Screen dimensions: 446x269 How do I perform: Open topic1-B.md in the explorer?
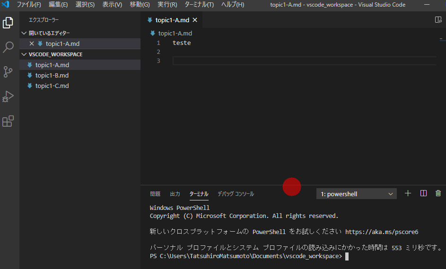pos(80,75)
